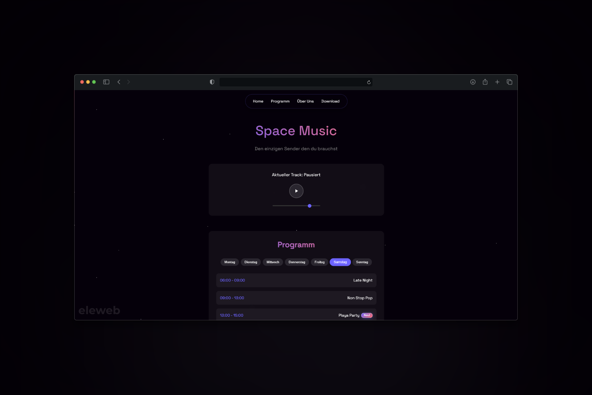
Task: Click the browser address bar
Action: [293, 82]
